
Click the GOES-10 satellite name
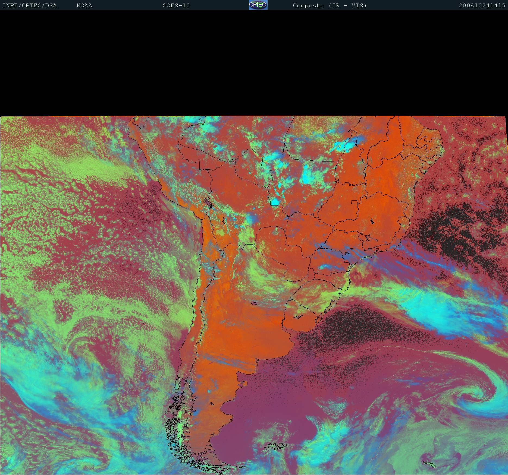[176, 5]
